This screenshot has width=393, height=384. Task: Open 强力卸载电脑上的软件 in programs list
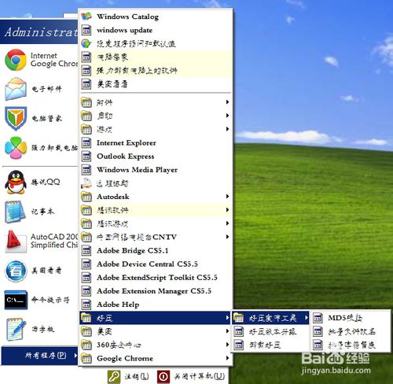click(156, 71)
